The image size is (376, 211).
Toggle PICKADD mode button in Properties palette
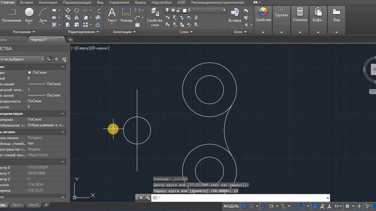(49, 59)
